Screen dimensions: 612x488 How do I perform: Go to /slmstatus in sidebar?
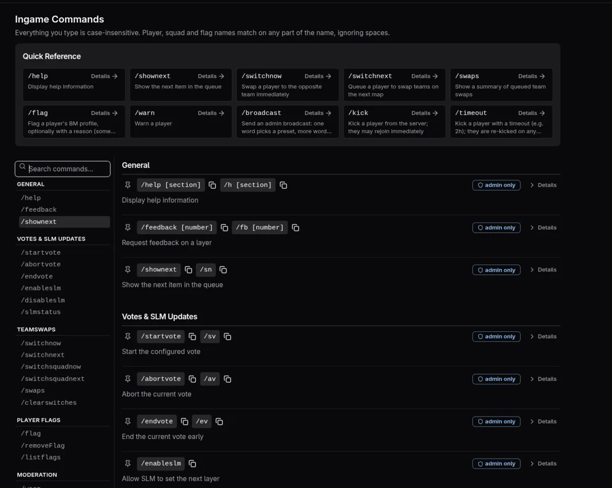pos(64,312)
